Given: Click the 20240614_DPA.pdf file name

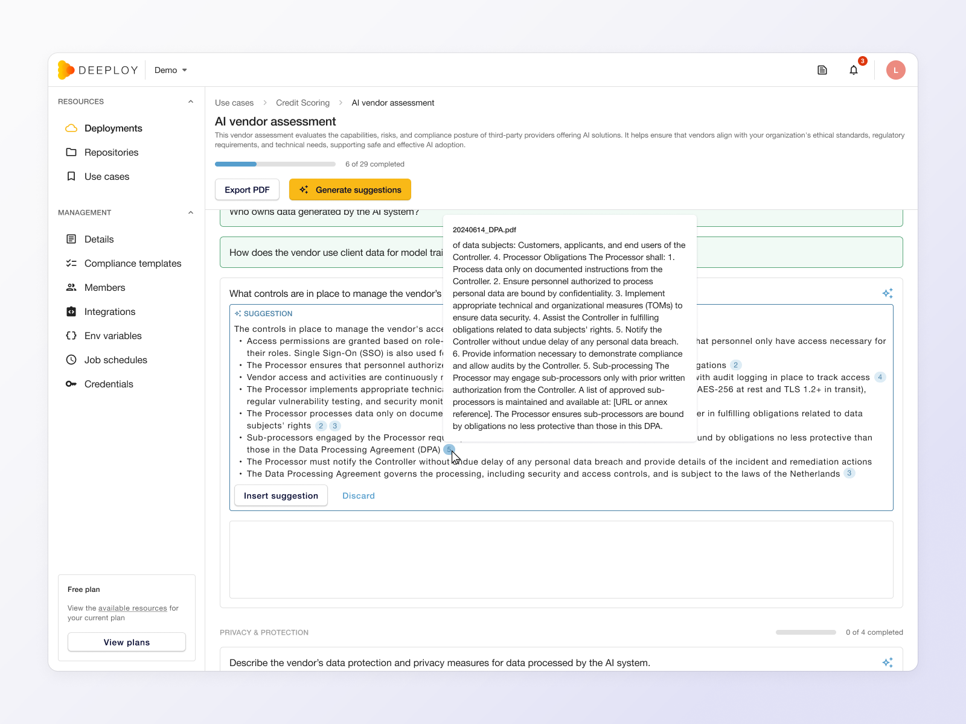Looking at the screenshot, I should pyautogui.click(x=484, y=230).
